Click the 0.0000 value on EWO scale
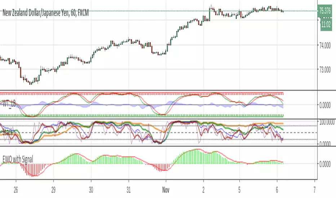Screen dimensions: 336x198 tap(325, 164)
